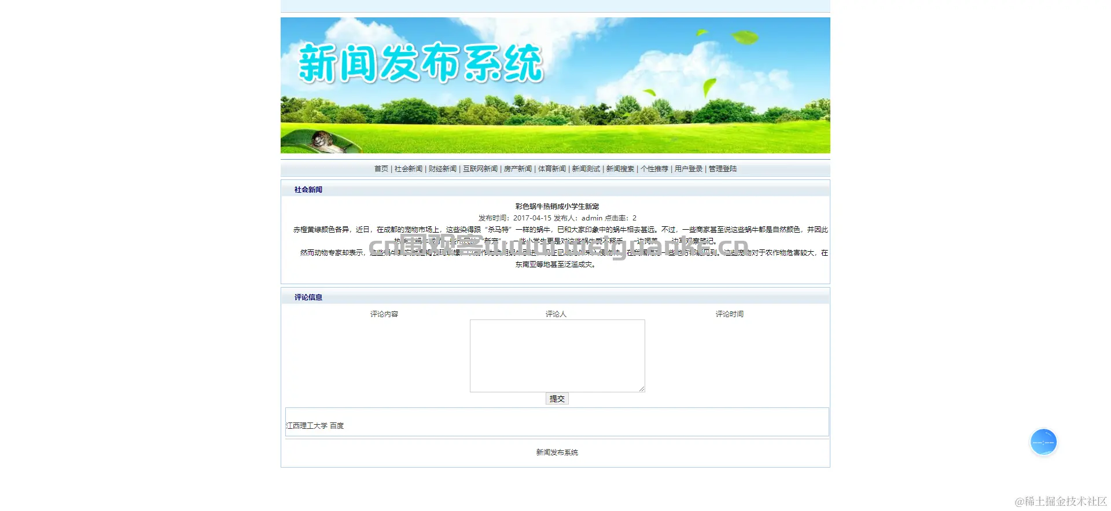Select 互联网新闻 in the nav bar
Viewport: 1111px width, 511px height.
click(480, 169)
